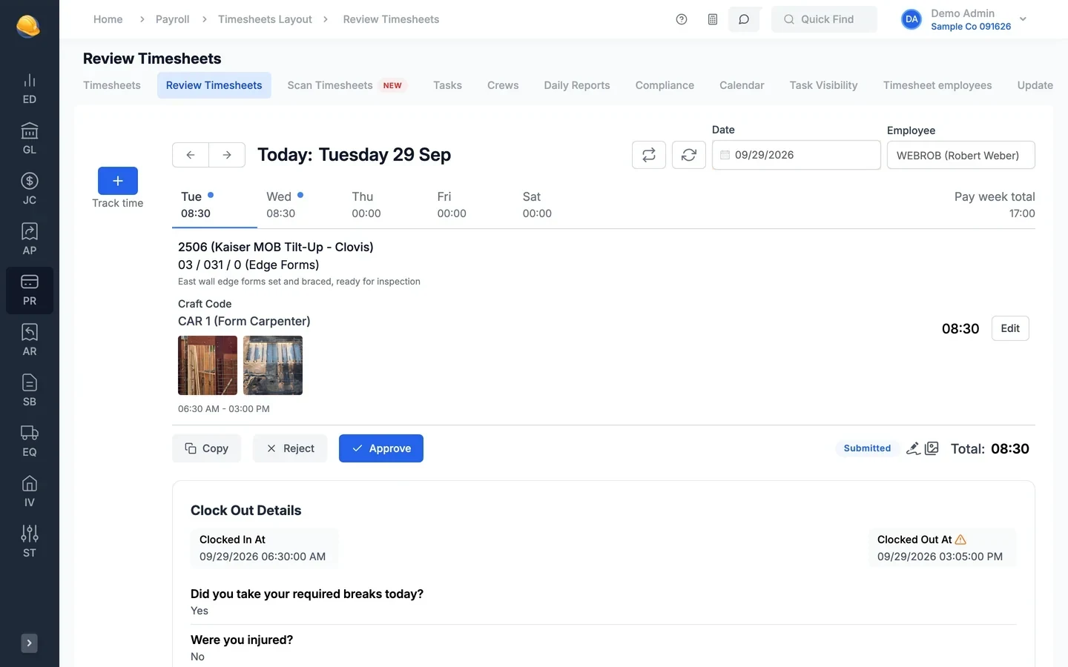The height and width of the screenshot is (667, 1068).
Task: Open the Employee WEBROB selector
Action: 961,155
